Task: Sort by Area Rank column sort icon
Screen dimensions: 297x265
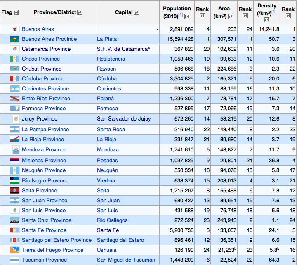Action: point(245,16)
